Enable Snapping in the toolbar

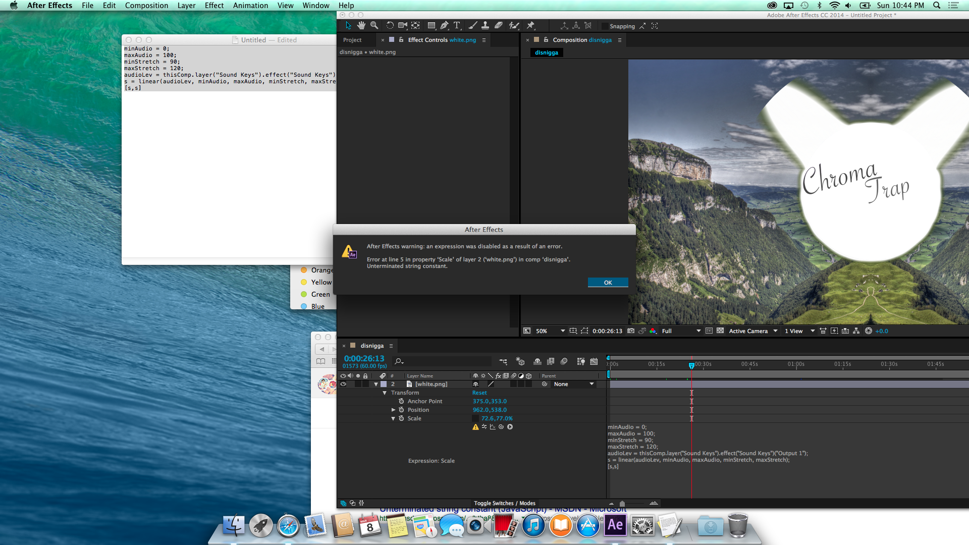[605, 26]
